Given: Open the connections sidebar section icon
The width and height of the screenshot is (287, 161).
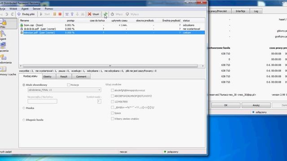Looking at the screenshot, I should [x=3, y=46].
